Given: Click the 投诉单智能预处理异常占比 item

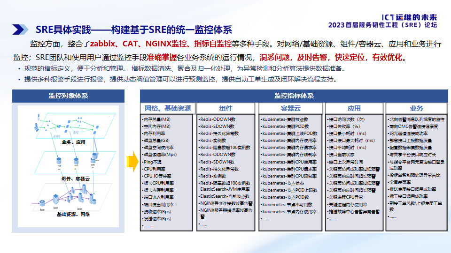Looking at the screenshot, I should [414, 175].
